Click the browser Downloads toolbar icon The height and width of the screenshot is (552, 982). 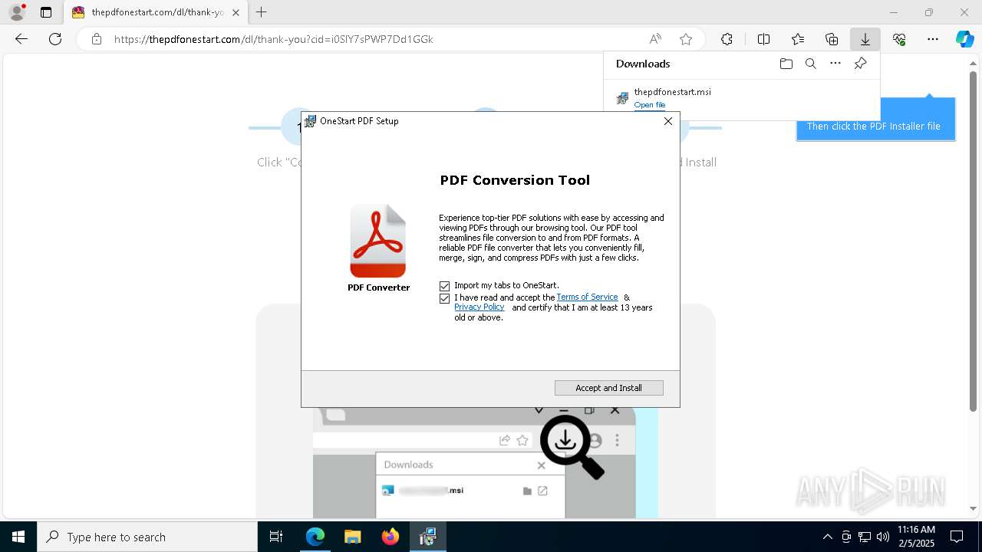pyautogui.click(x=865, y=39)
